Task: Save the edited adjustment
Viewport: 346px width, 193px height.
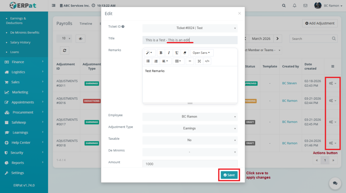Action: (x=229, y=175)
